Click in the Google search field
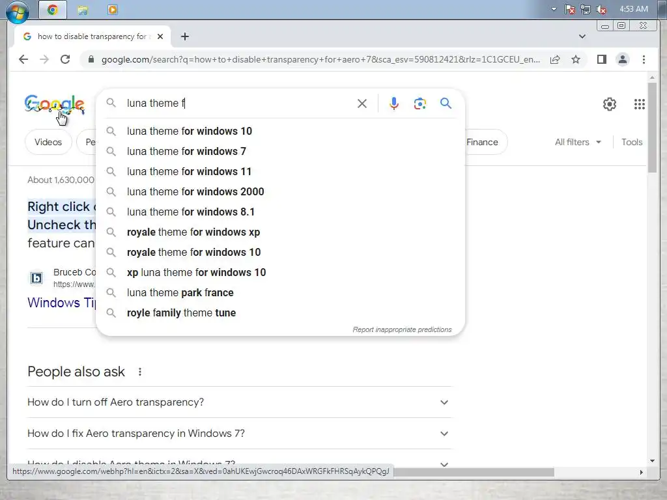This screenshot has width=667, height=500. point(238,104)
